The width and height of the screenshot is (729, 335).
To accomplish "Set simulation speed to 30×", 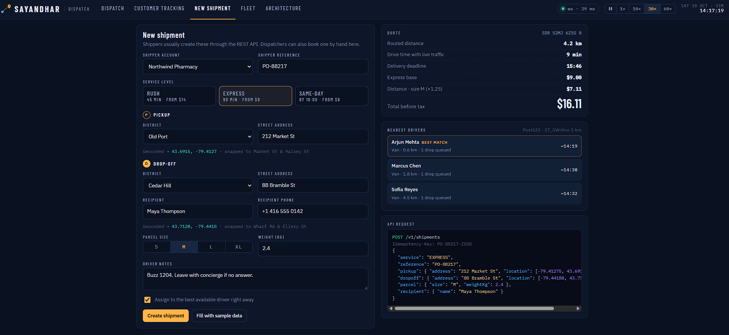I will pyautogui.click(x=652, y=9).
